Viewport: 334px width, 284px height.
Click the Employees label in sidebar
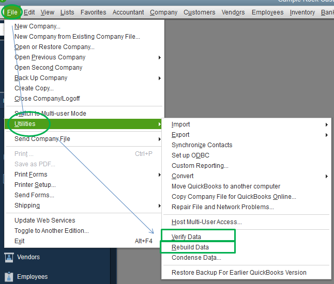(33, 277)
